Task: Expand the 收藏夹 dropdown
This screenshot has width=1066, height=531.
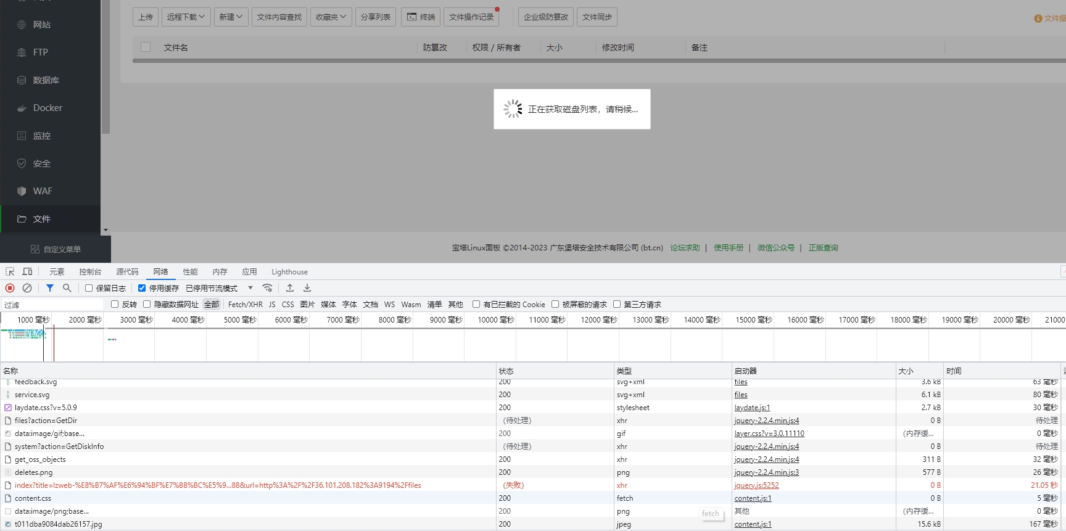Action: 331,17
